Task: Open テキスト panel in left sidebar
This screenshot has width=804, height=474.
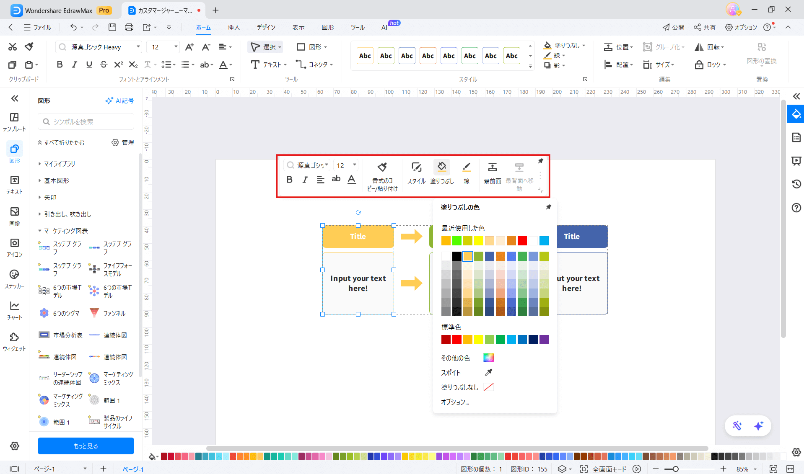Action: tap(14, 185)
